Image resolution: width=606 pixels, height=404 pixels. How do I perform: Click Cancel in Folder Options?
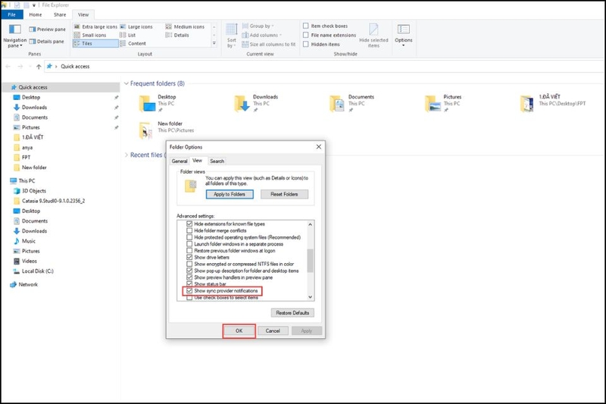273,331
